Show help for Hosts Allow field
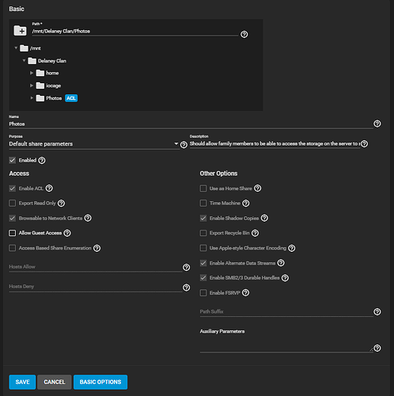Image resolution: width=394 pixels, height=396 pixels. pyautogui.click(x=186, y=268)
